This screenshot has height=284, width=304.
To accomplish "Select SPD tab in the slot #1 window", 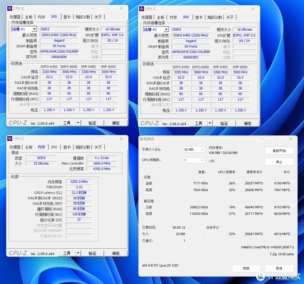I will pos(54,17).
